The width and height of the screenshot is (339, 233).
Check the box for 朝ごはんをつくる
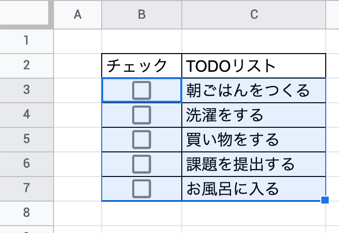(141, 90)
